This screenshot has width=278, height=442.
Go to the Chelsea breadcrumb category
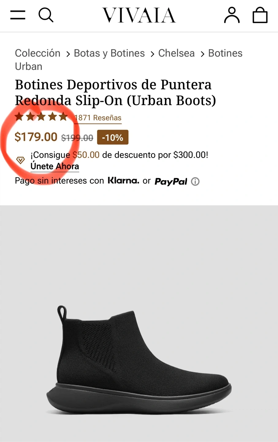pos(176,53)
